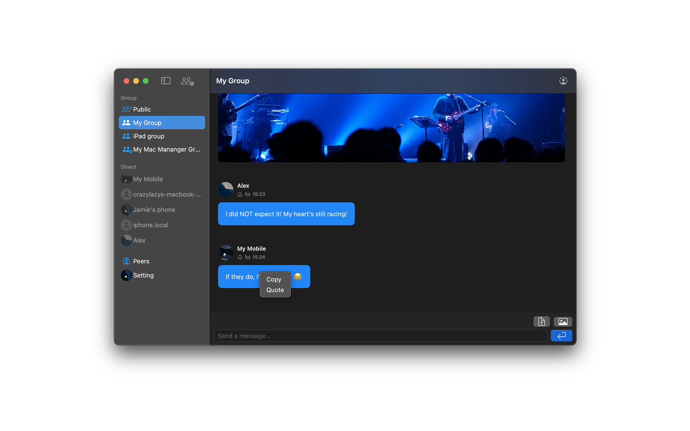Viewport: 690px width, 431px height.
Task: Open the Peers section
Action: click(x=162, y=261)
